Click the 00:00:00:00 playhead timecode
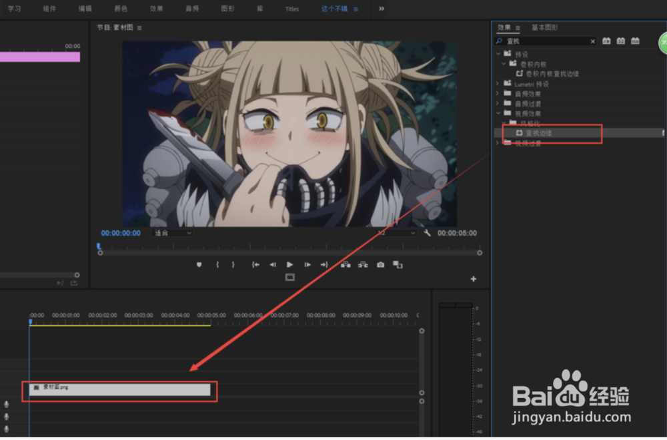 (x=121, y=233)
